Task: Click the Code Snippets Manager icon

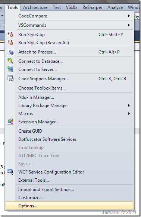Action: (10, 78)
